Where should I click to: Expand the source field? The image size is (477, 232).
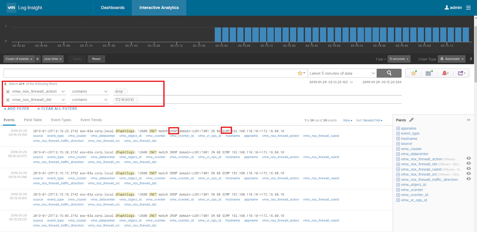[x=398, y=144]
